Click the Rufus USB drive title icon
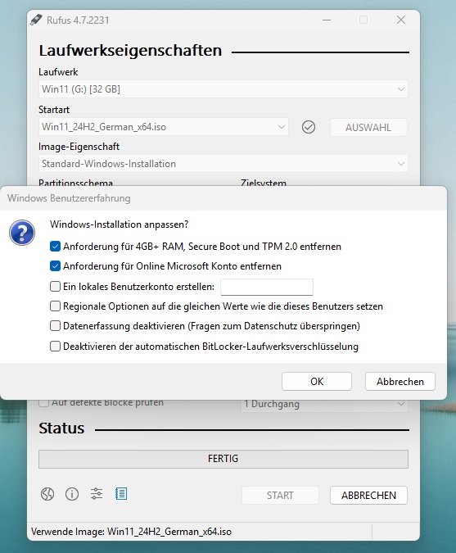Screen dimensions: 456x553 (x=36, y=20)
